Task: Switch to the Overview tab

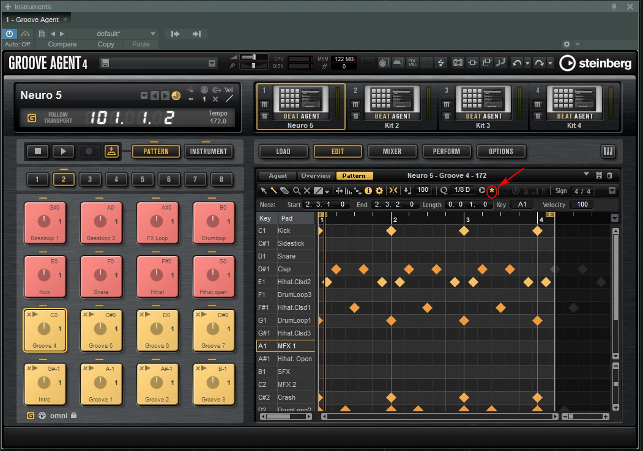Action: (316, 176)
